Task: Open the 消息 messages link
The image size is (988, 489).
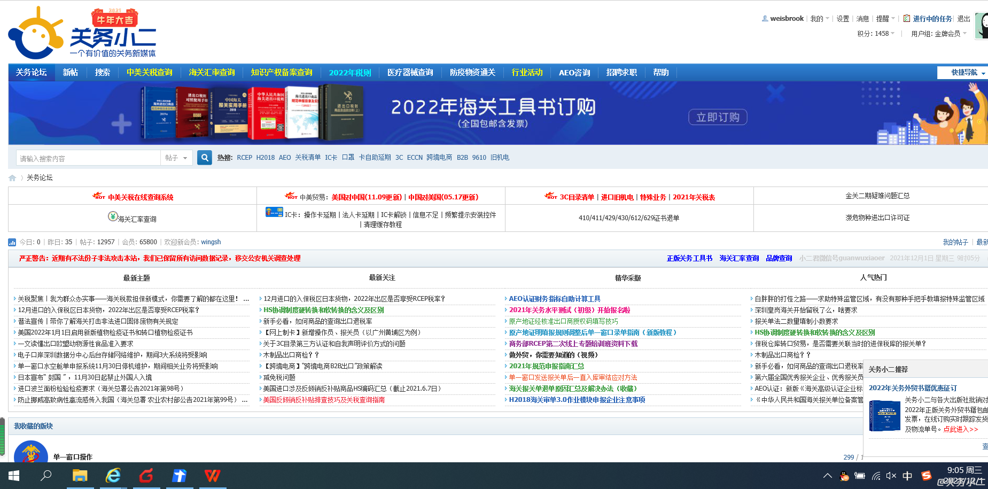Action: [862, 19]
